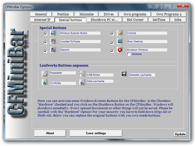
Task: Click the Netz-Laufwerke network drive icon
Action: coord(82,82)
